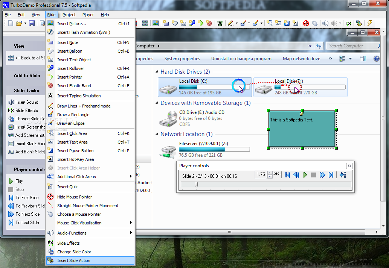This screenshot has height=268, width=389.
Task: Click Back to all Slides in View panel
Action: [26, 58]
